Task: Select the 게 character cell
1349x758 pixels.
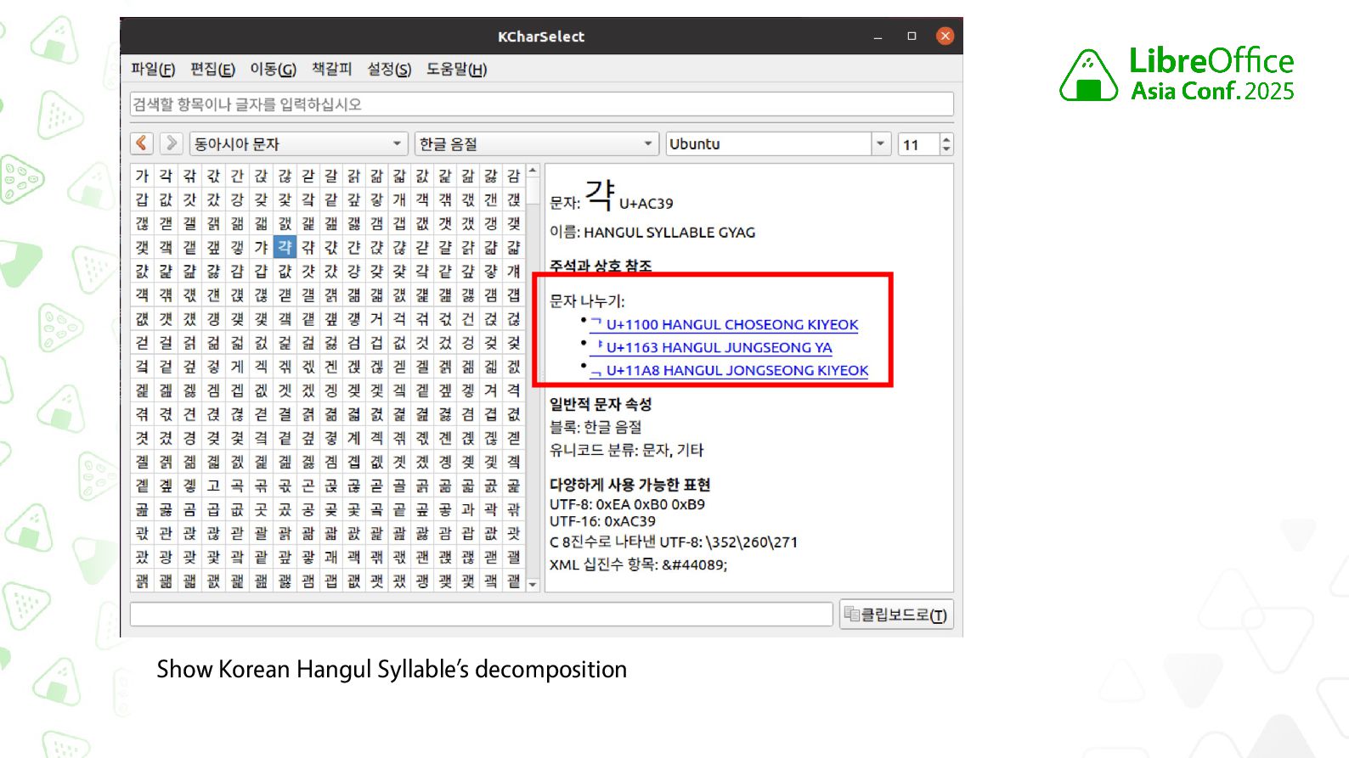Action: 237,366
